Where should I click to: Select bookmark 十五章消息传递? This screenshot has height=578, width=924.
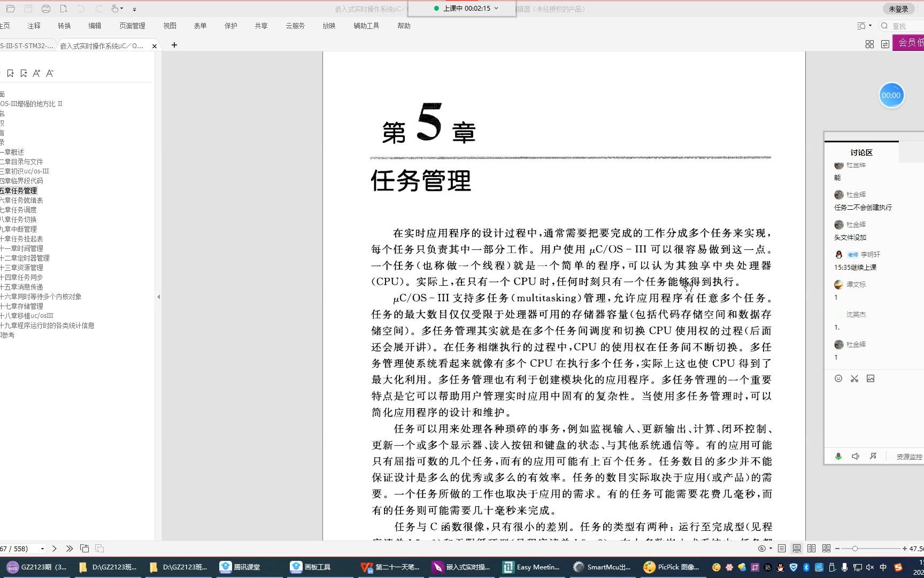click(21, 287)
